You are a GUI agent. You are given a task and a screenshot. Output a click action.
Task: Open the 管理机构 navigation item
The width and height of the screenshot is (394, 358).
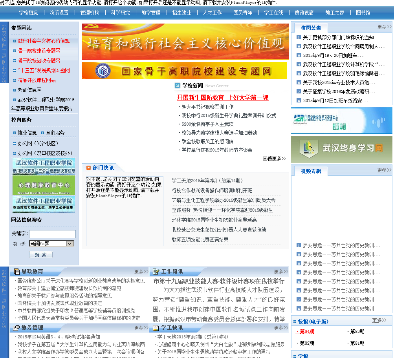(x=90, y=13)
